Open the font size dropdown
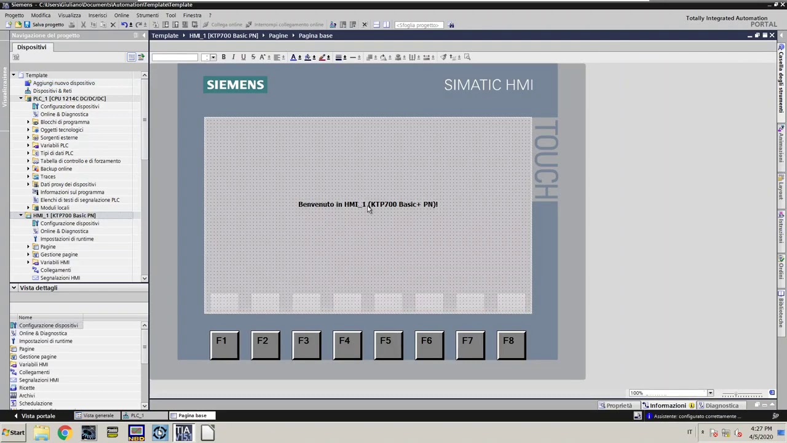The width and height of the screenshot is (787, 443). [213, 57]
